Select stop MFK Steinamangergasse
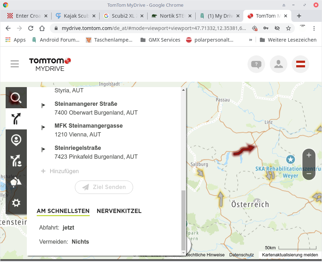 [x=89, y=130]
